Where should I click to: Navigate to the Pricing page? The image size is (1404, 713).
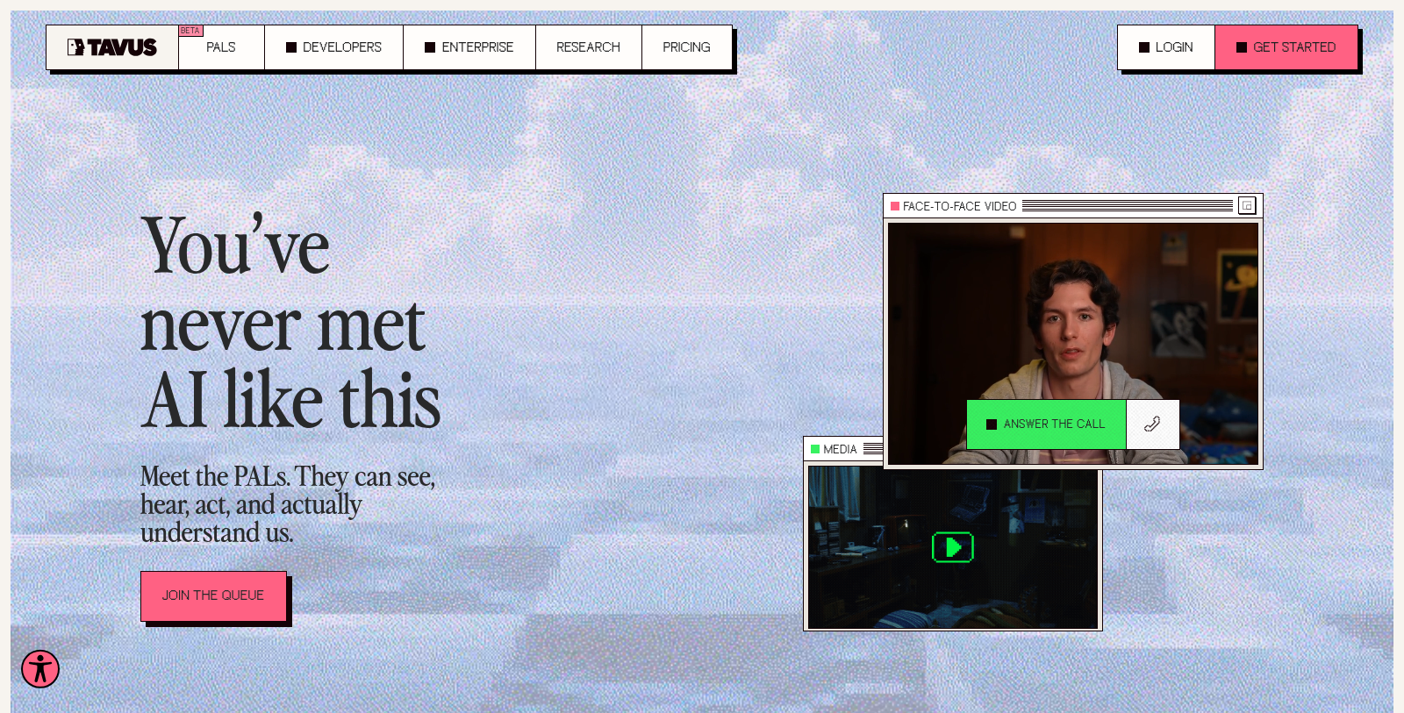[686, 47]
